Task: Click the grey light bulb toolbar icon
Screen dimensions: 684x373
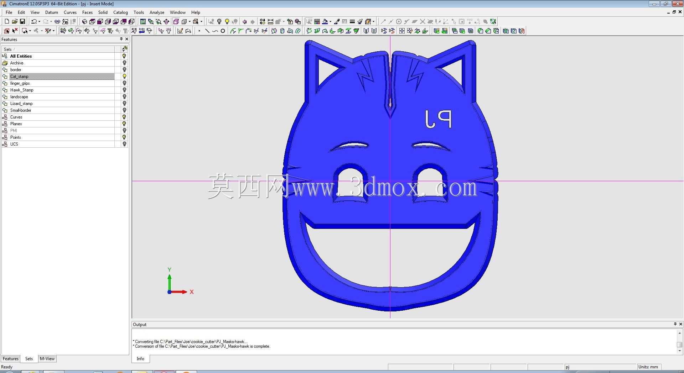Action: (219, 21)
